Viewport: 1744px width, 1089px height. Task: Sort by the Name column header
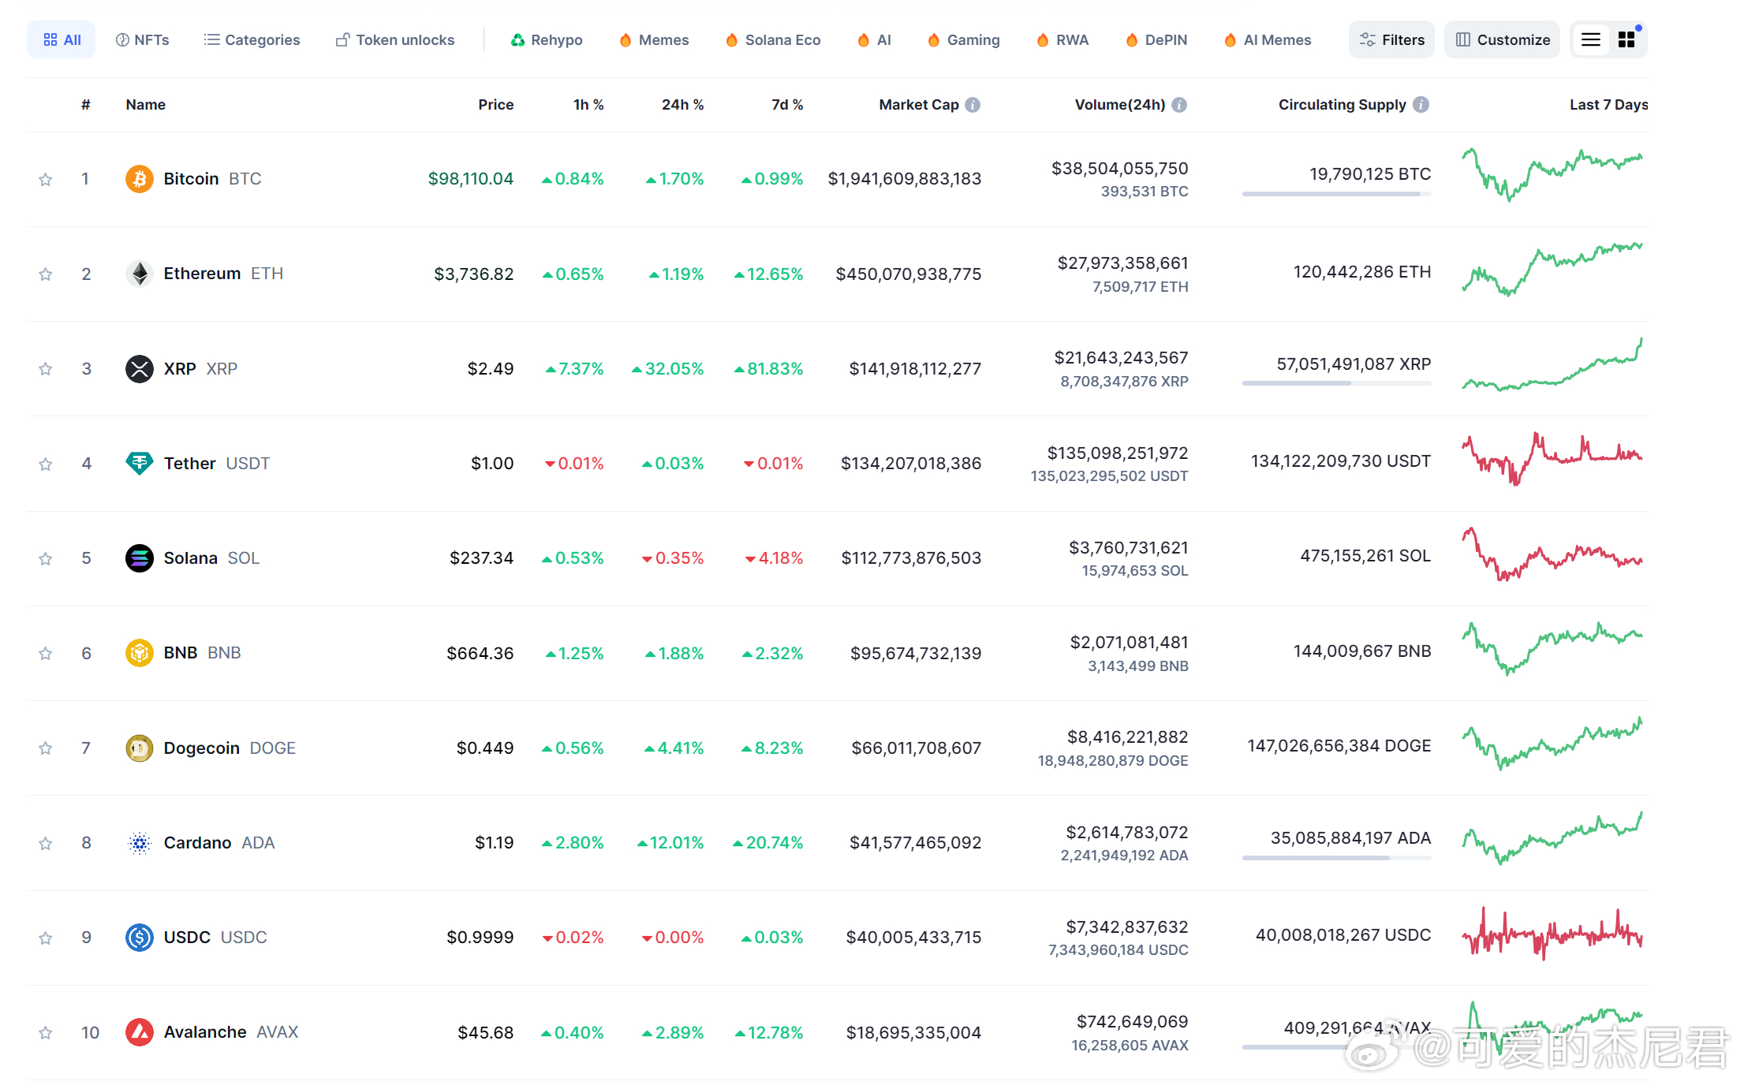[146, 105]
